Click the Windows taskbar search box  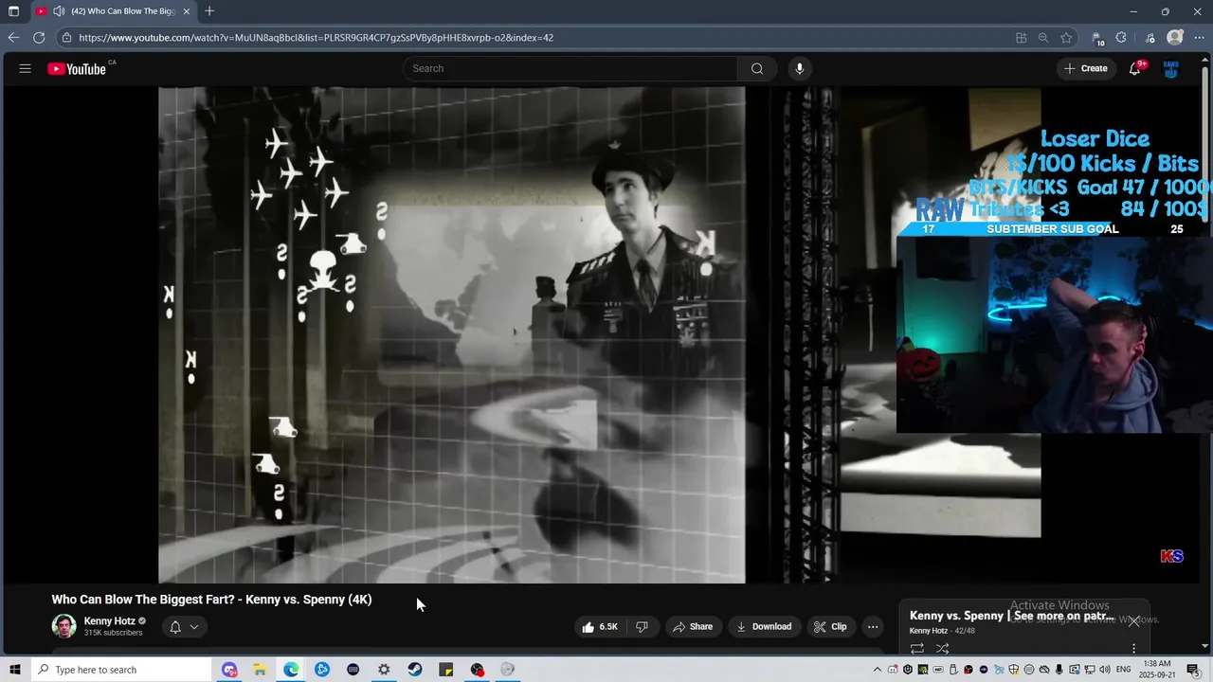point(120,670)
